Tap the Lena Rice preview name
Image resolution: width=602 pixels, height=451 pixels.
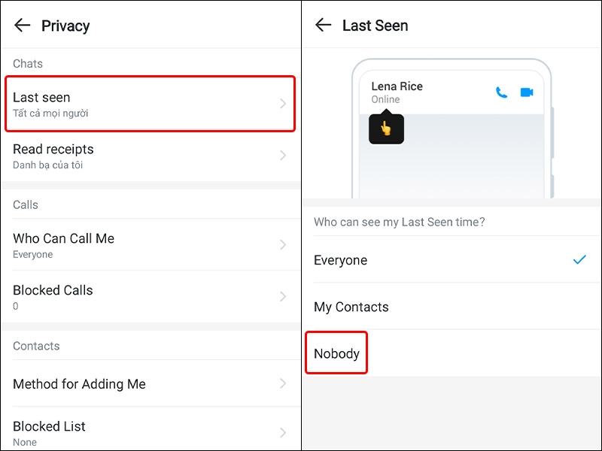coord(397,86)
